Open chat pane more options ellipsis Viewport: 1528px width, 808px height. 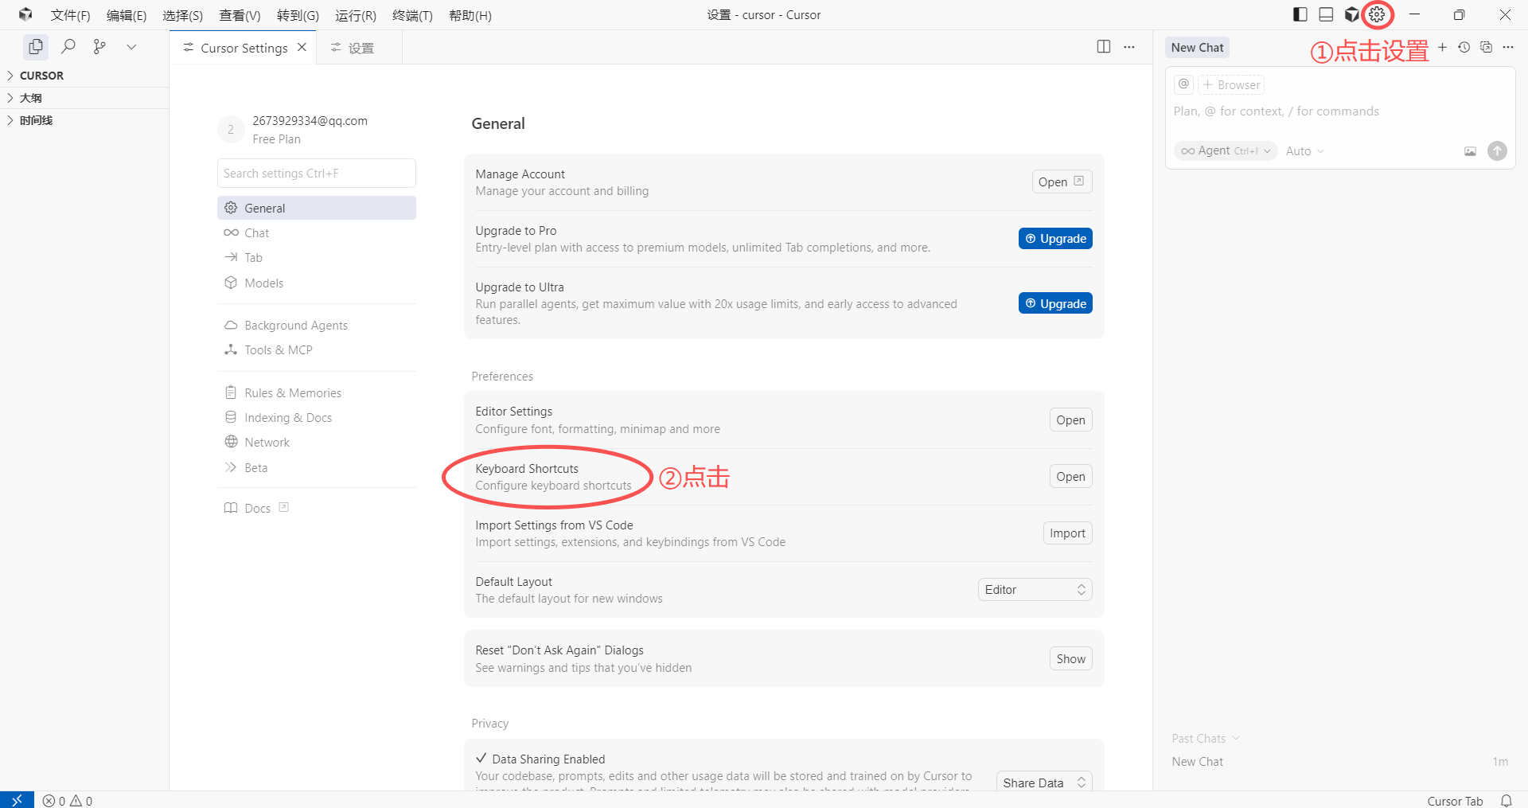pos(1508,47)
